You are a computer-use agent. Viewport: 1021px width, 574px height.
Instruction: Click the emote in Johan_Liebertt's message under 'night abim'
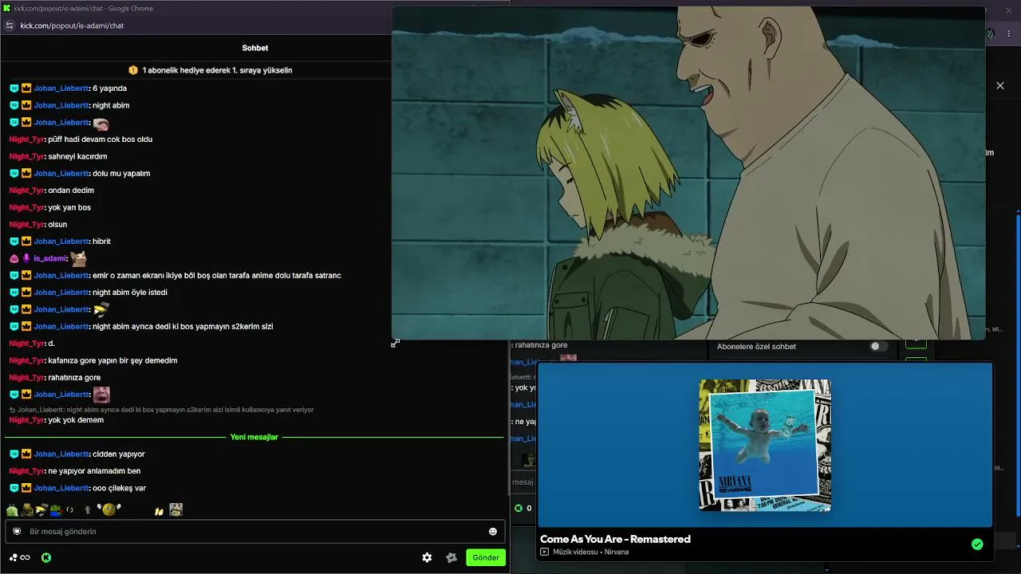coord(101,123)
